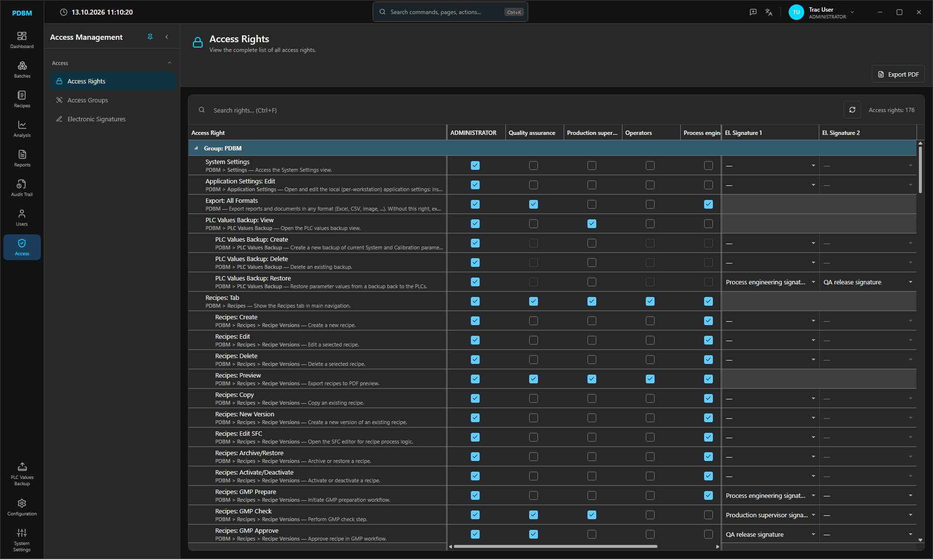Open the Audit Trail sidebar icon
The height and width of the screenshot is (559, 933).
click(x=22, y=188)
